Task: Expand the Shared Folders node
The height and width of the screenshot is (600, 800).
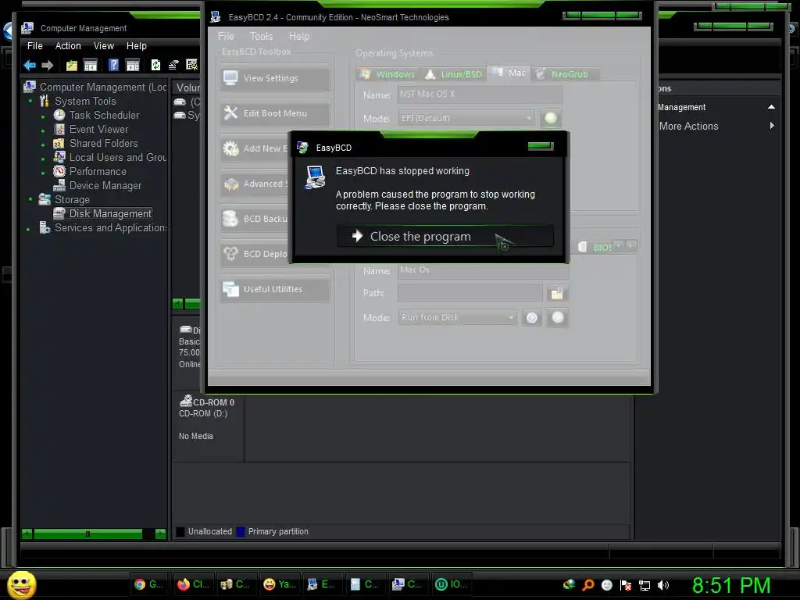Action: pyautogui.click(x=43, y=145)
